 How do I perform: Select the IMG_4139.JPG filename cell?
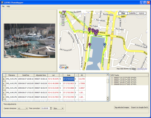(12, 97)
